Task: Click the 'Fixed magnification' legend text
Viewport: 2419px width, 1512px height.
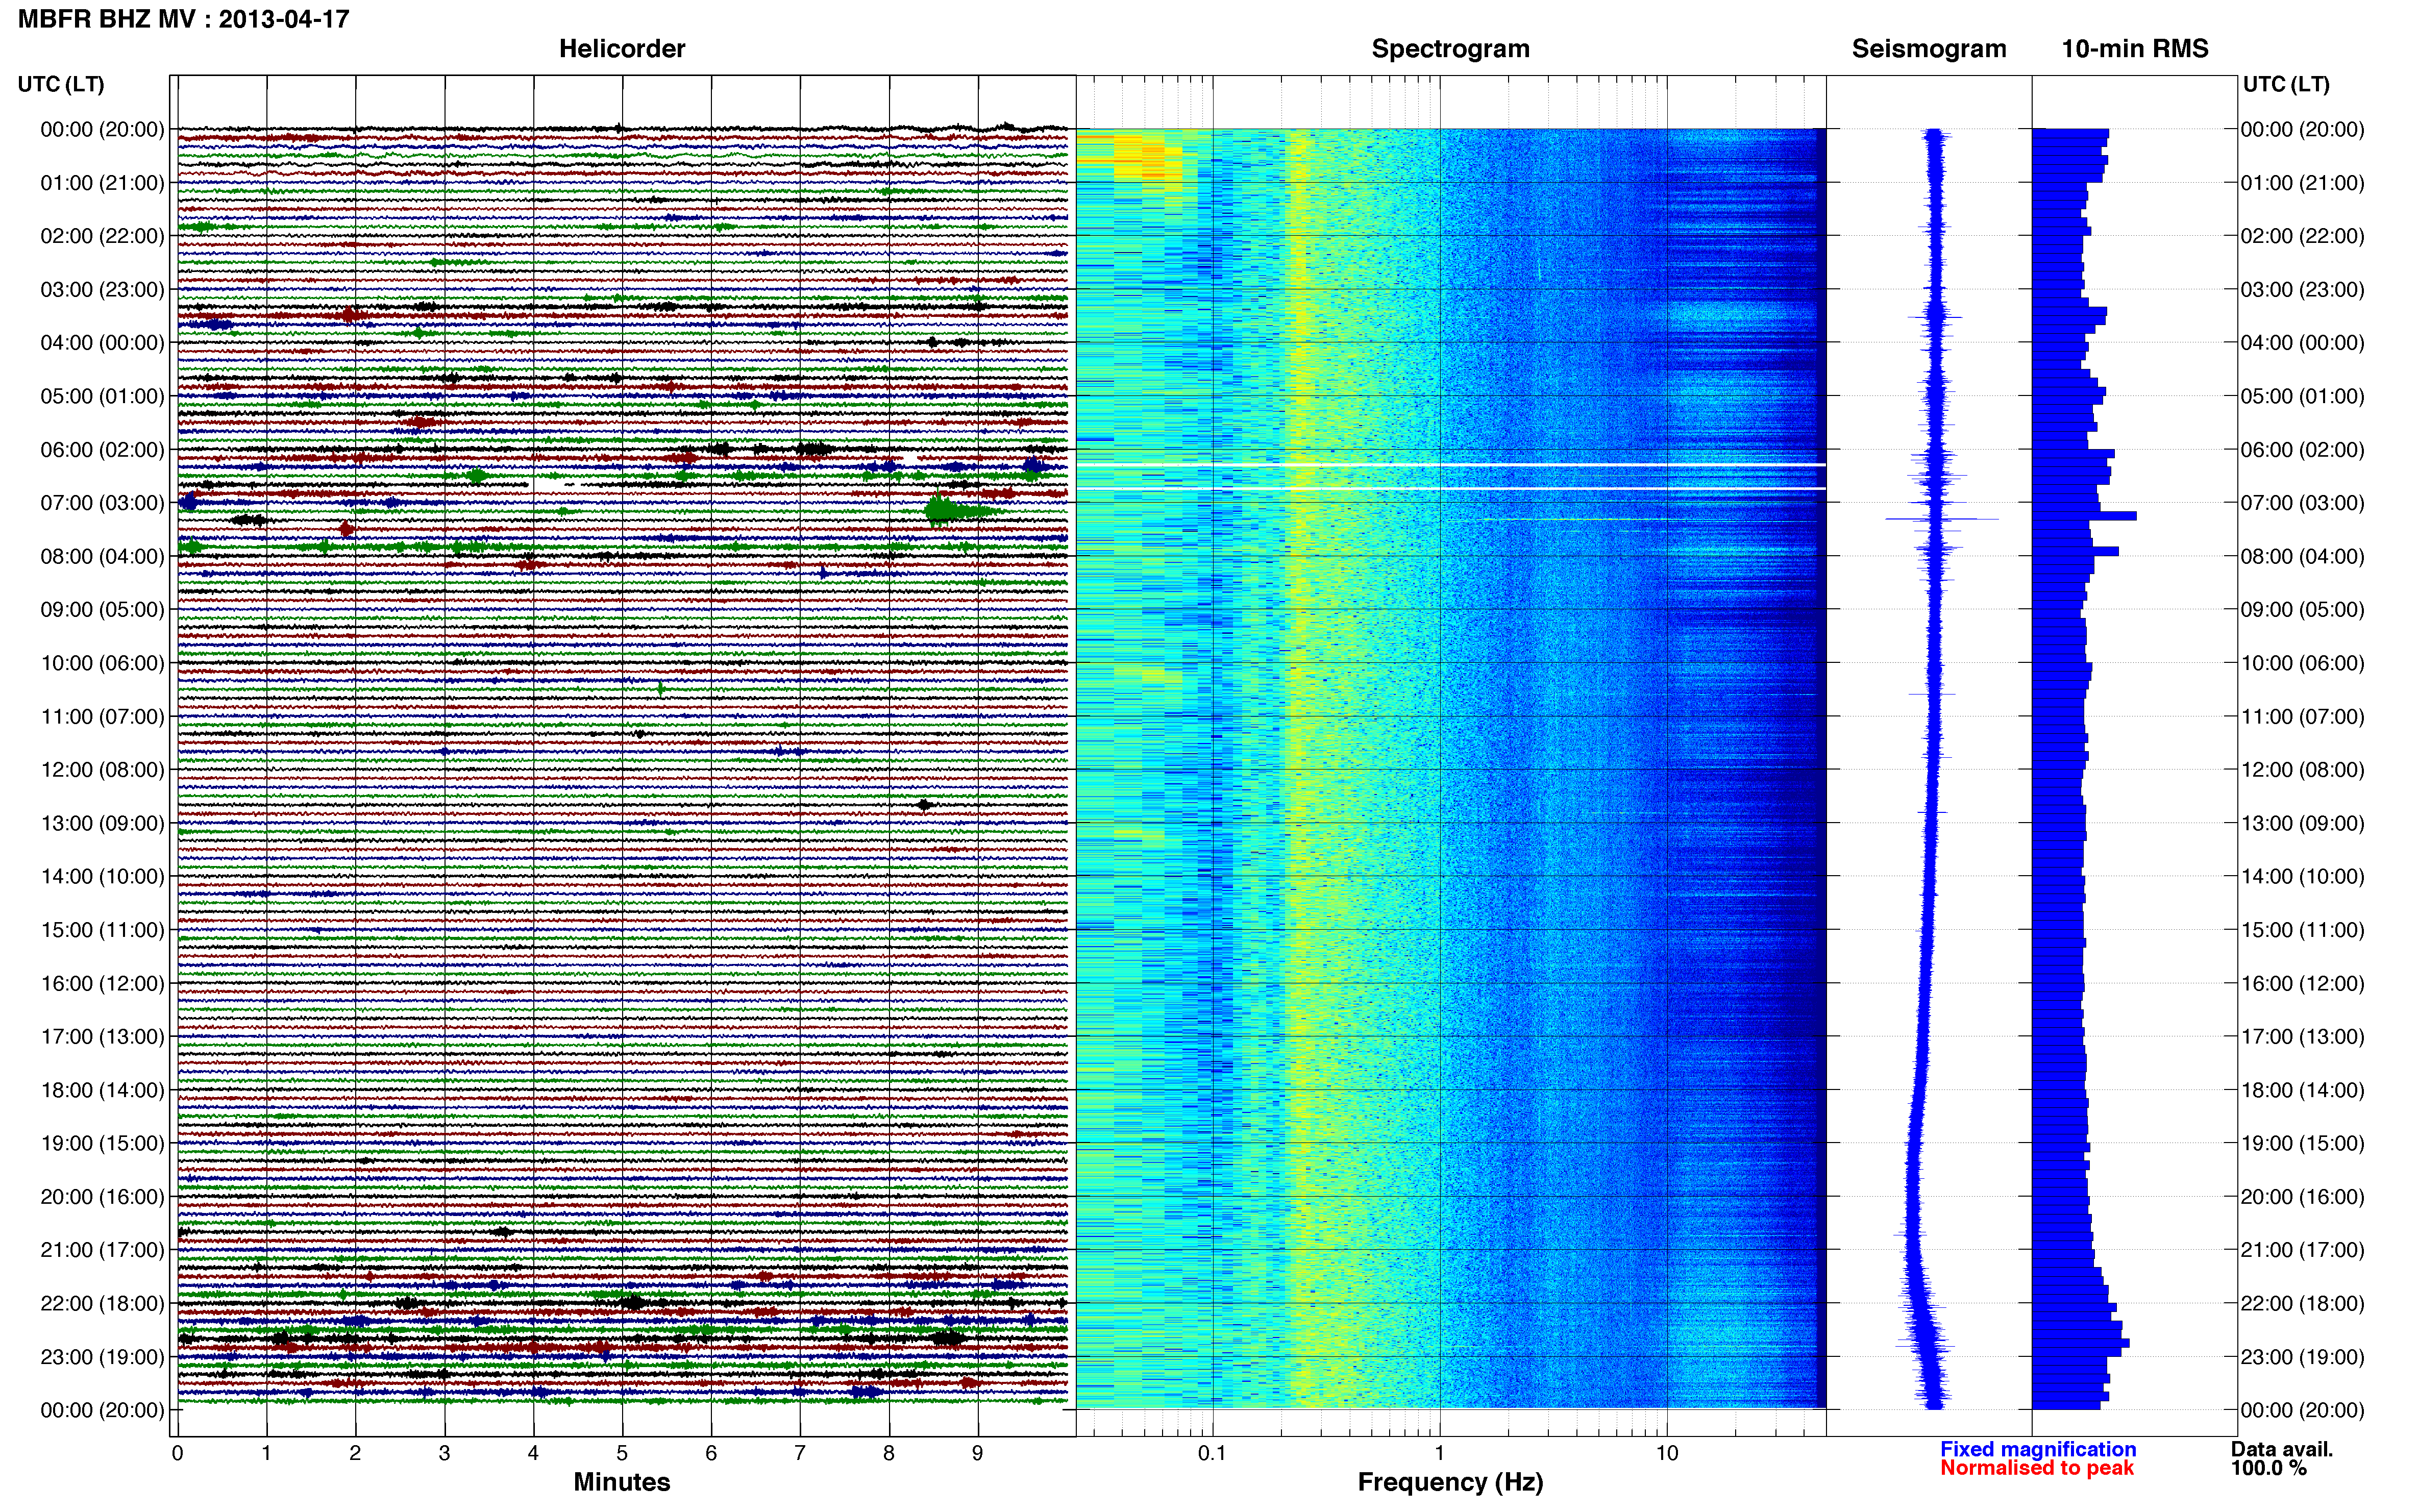Action: click(x=2038, y=1449)
